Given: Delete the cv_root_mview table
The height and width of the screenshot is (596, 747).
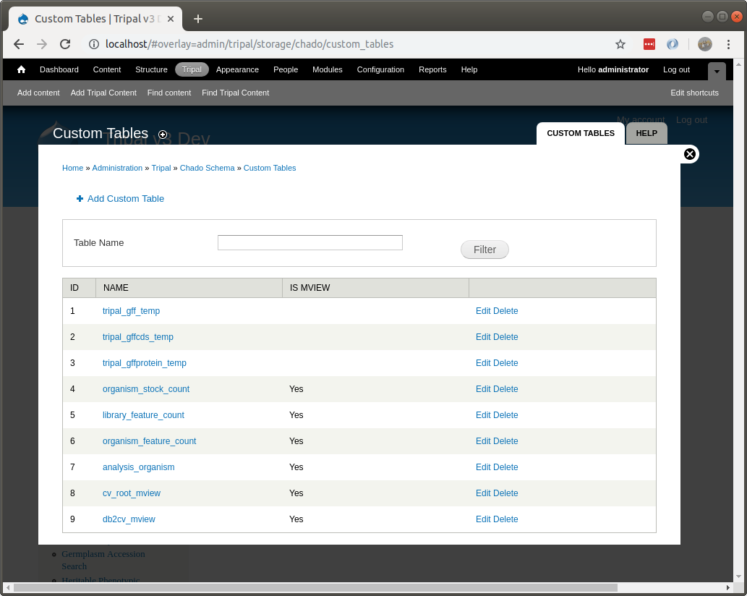Looking at the screenshot, I should point(505,493).
